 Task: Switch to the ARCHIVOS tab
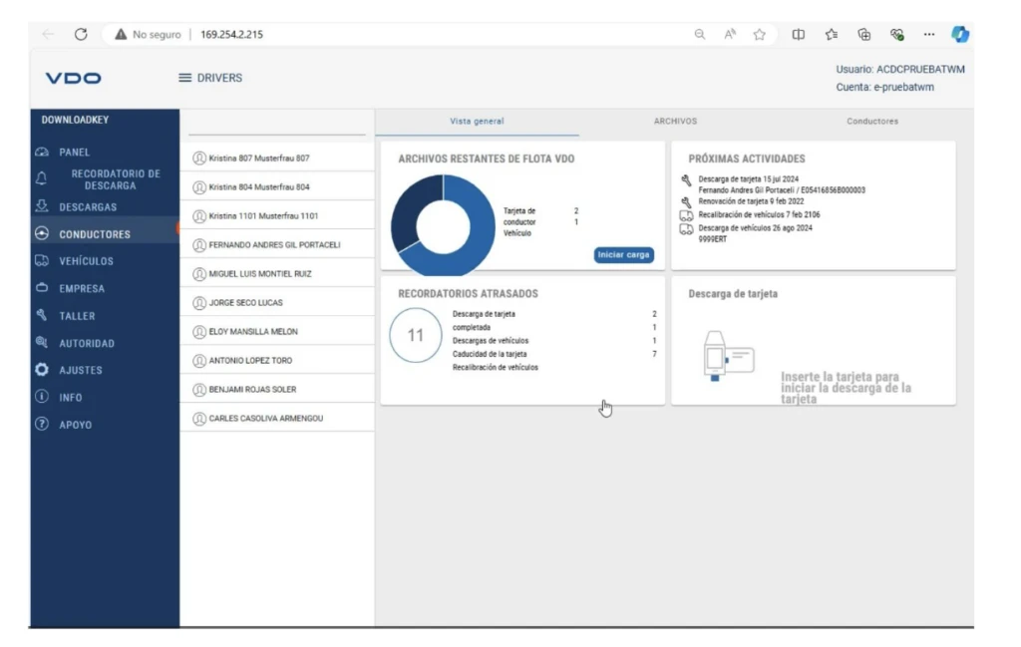pyautogui.click(x=675, y=121)
